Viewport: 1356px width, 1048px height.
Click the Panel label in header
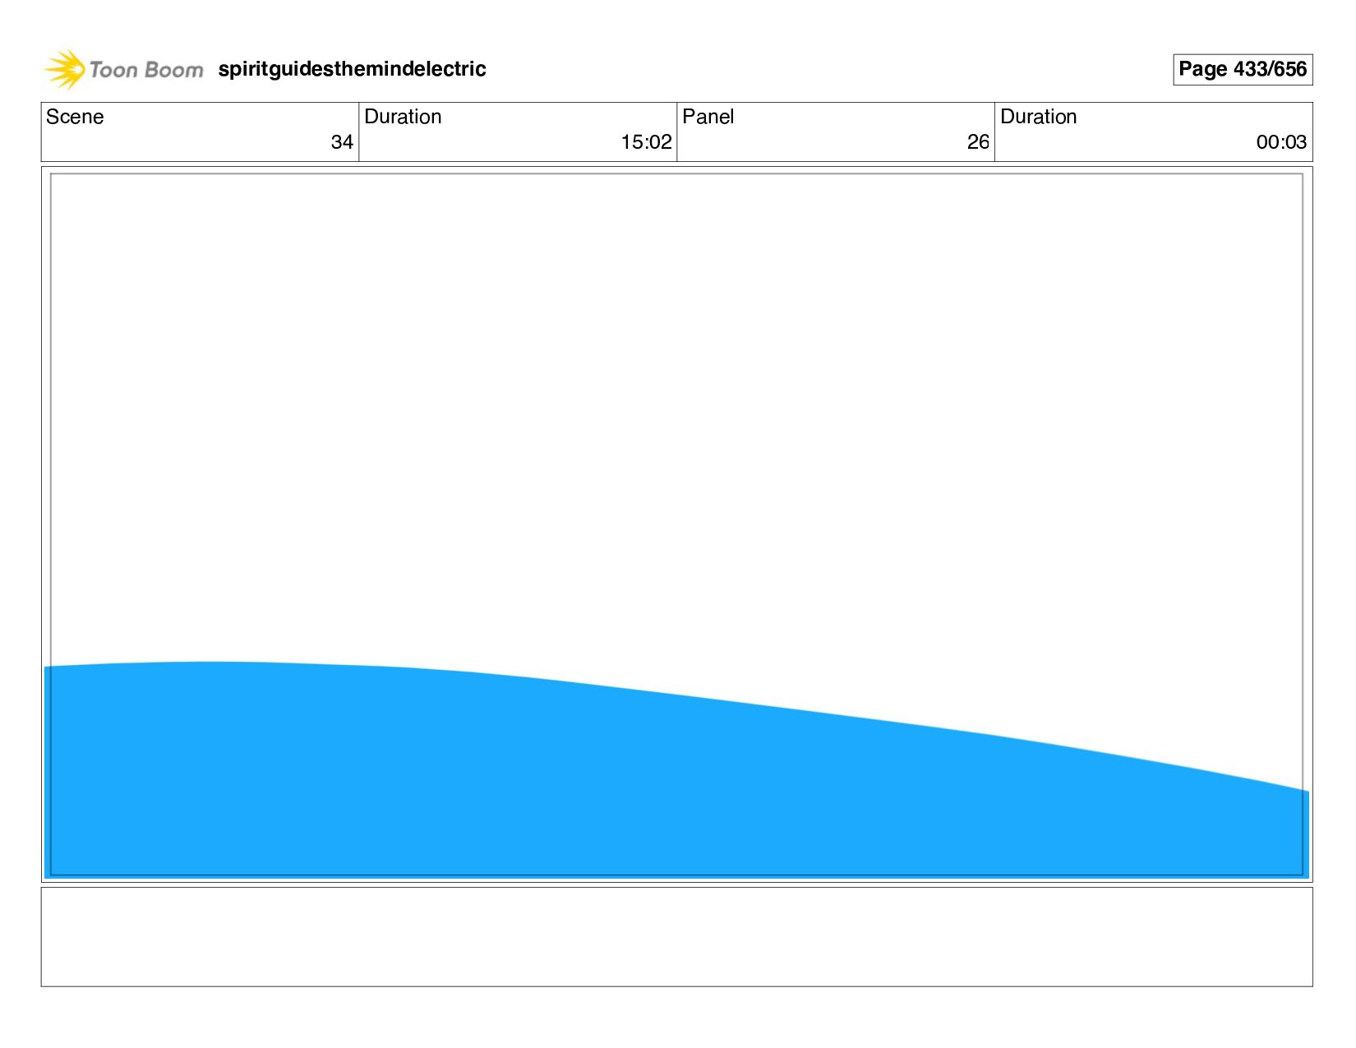click(x=708, y=117)
